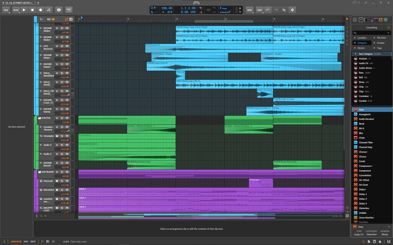Arm record on the Omnisphere track

pos(57,136)
